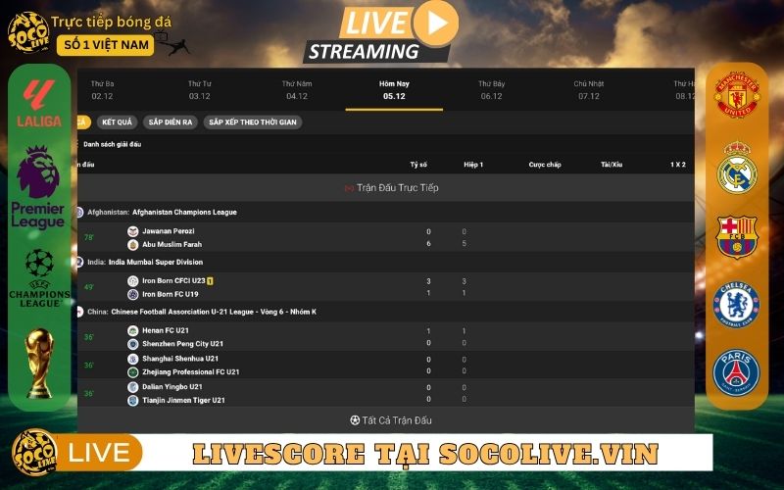Switch to the Thứ Tư 03.12 tab
This screenshot has height=490, width=784.
click(200, 90)
